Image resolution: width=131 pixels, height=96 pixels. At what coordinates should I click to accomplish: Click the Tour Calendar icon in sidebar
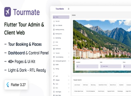point(54,25)
